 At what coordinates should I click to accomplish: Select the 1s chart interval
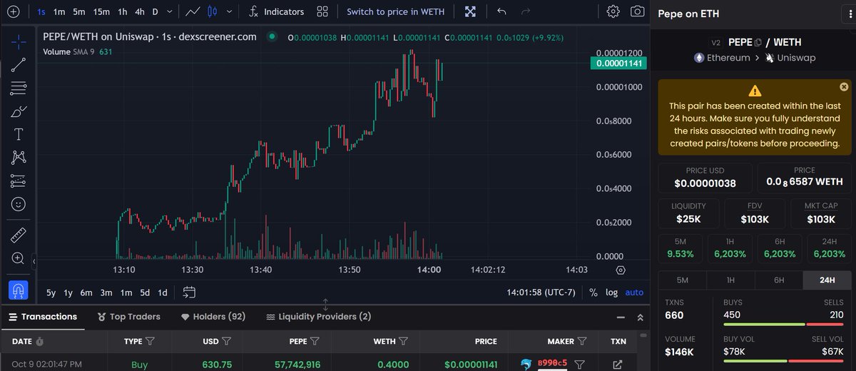point(41,11)
